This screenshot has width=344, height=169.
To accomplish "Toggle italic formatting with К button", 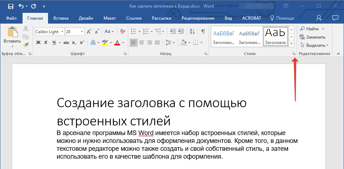I will pos(46,43).
